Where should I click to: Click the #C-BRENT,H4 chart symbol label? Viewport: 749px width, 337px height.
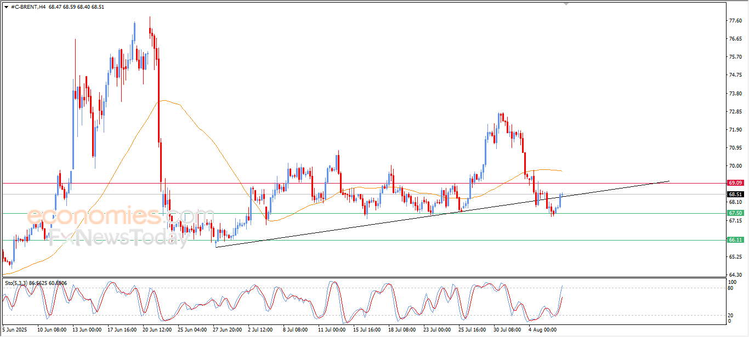28,8
